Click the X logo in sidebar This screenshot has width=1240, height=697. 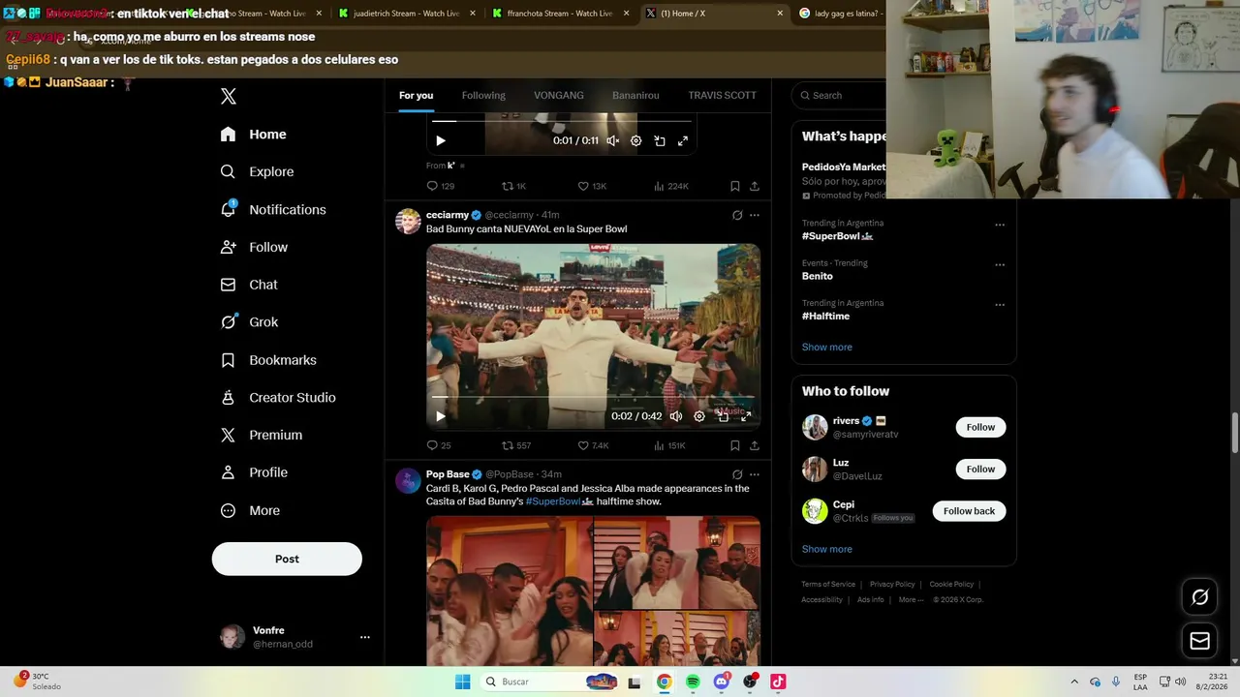229,96
